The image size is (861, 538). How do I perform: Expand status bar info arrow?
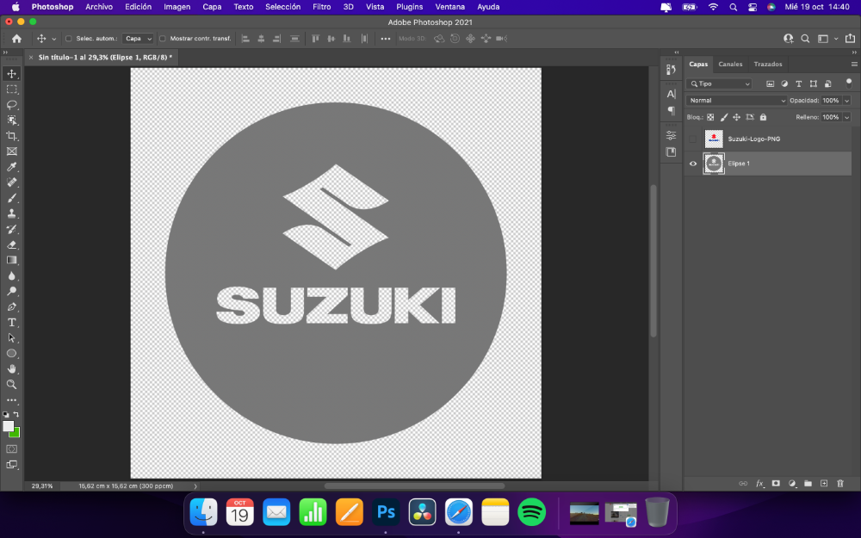195,485
